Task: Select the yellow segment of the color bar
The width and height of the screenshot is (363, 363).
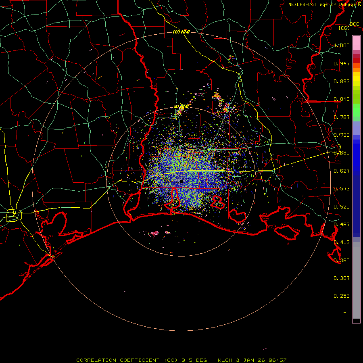Action: (356, 79)
